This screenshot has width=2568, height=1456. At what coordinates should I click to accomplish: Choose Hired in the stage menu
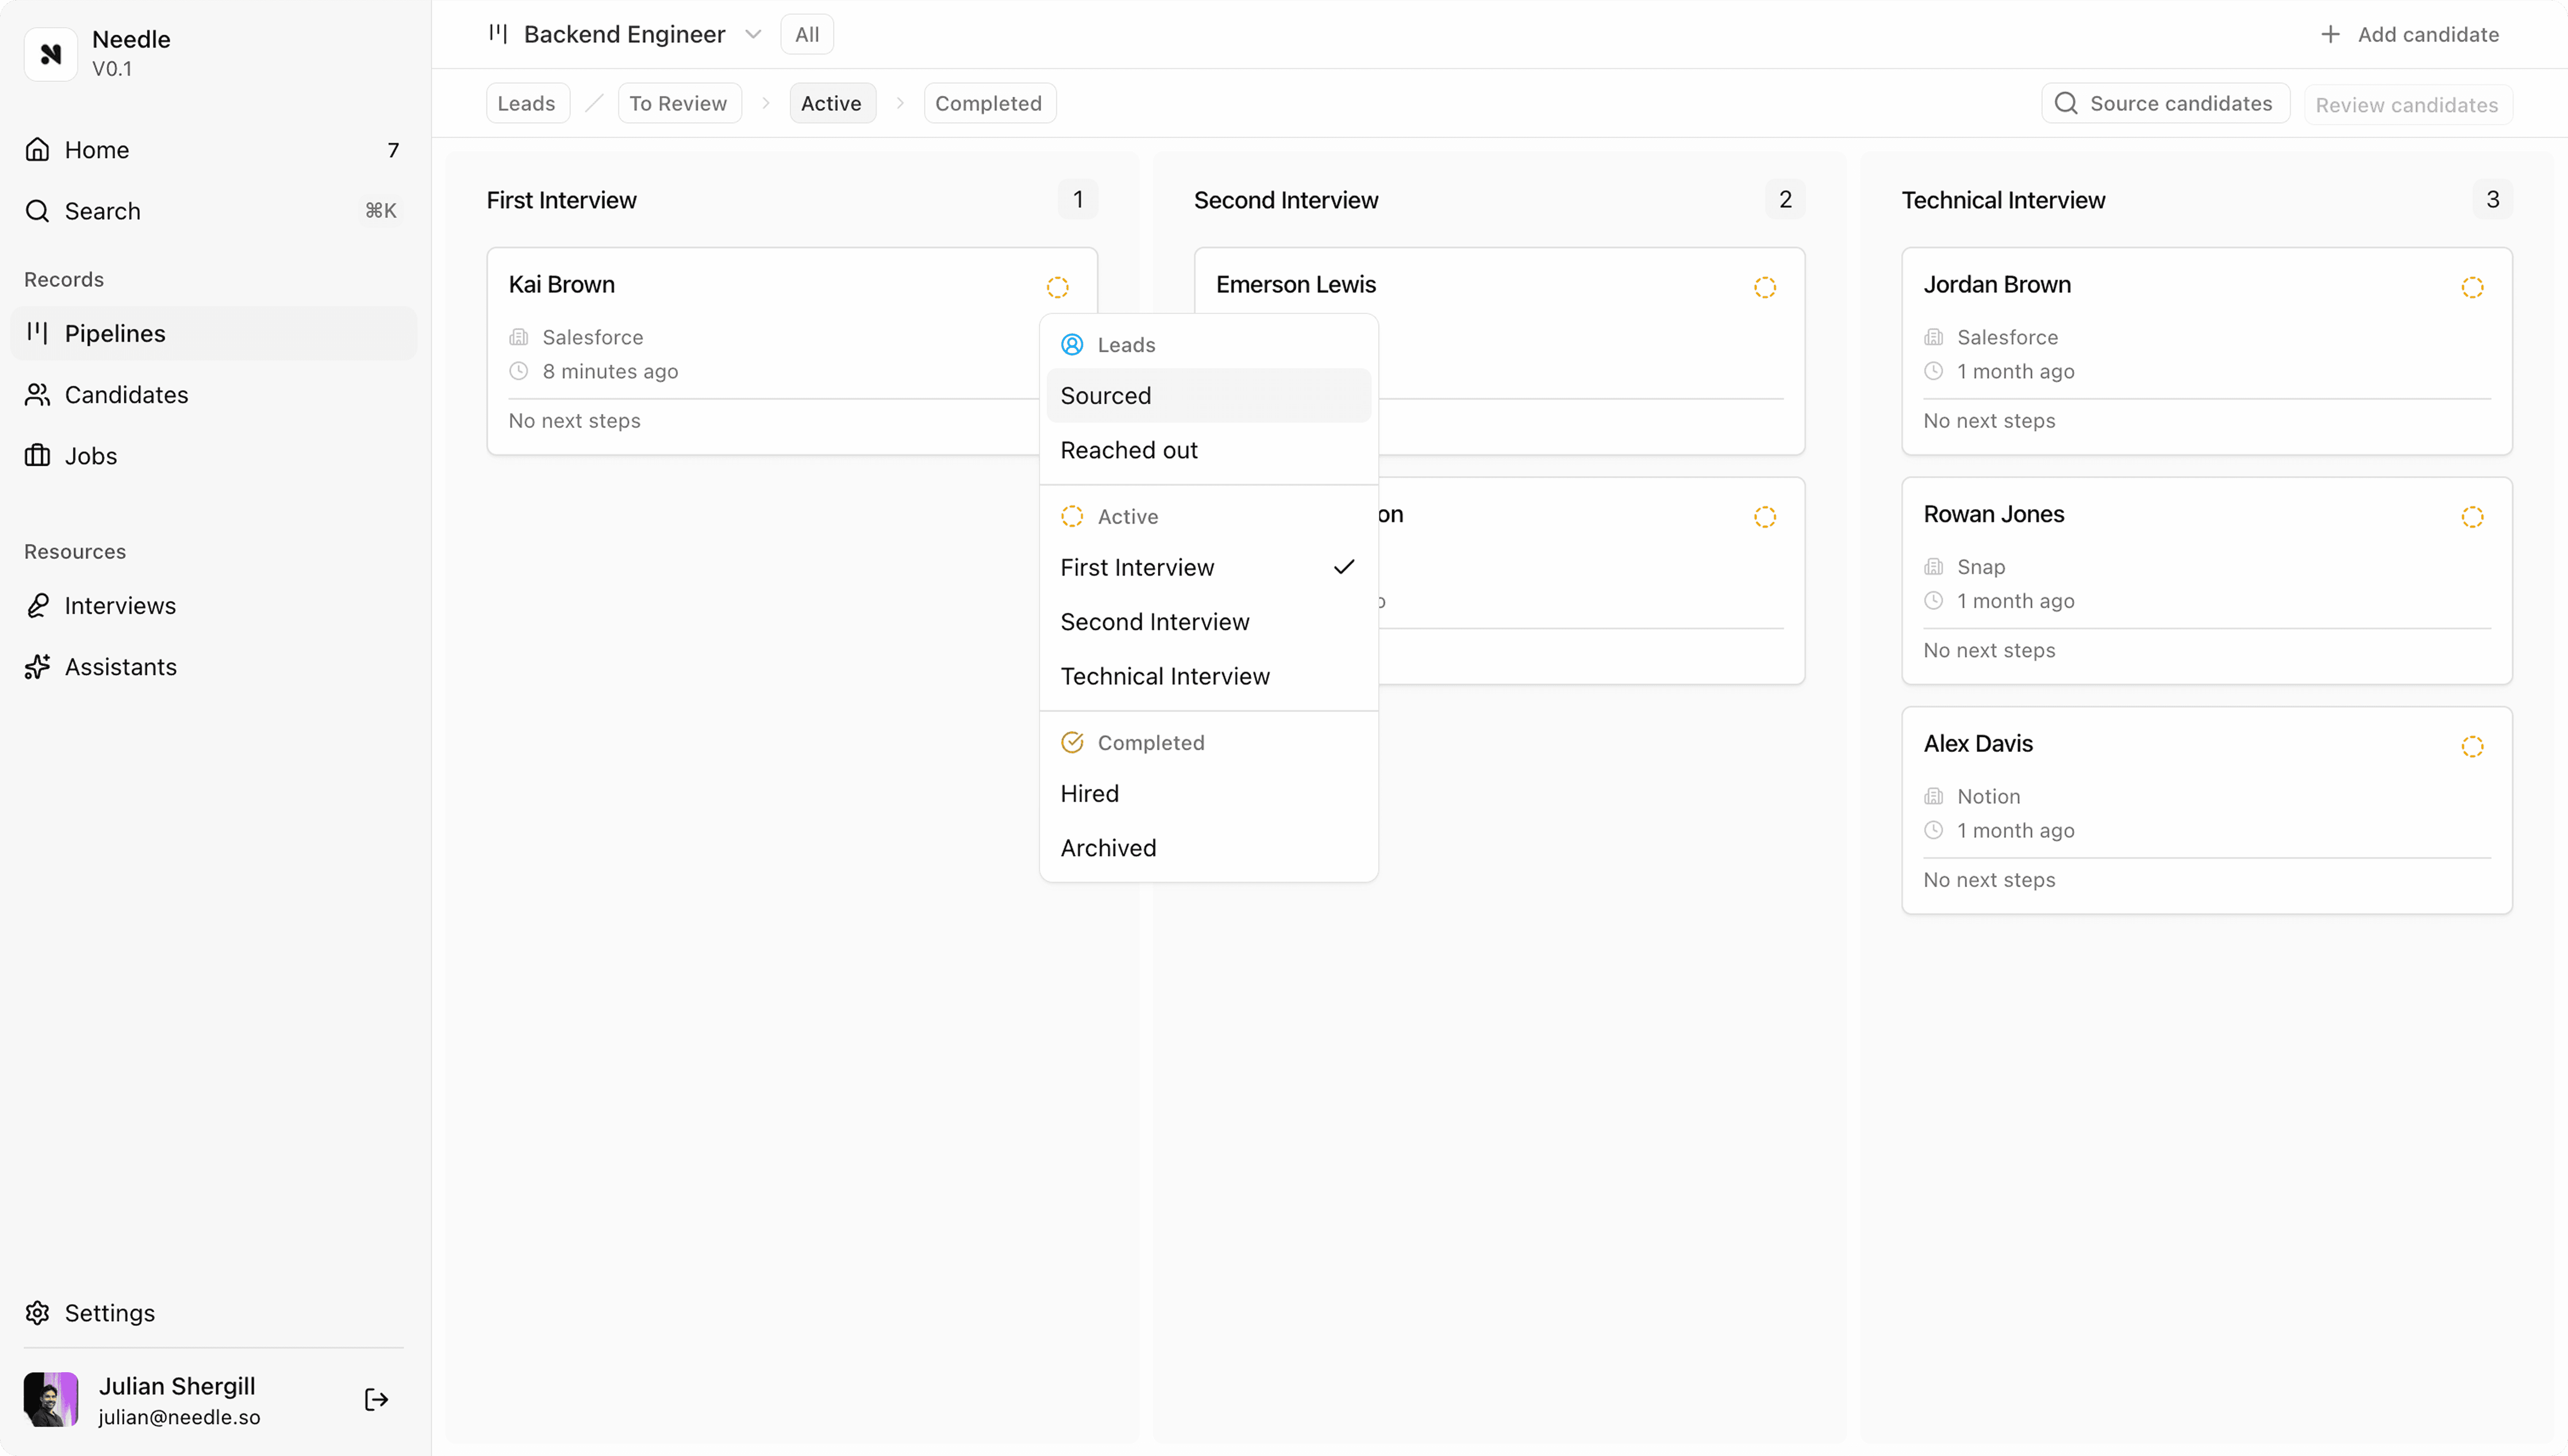pyautogui.click(x=1089, y=794)
